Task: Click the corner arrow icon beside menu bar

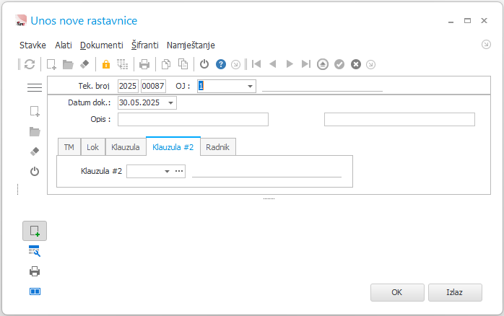Action: click(x=486, y=44)
